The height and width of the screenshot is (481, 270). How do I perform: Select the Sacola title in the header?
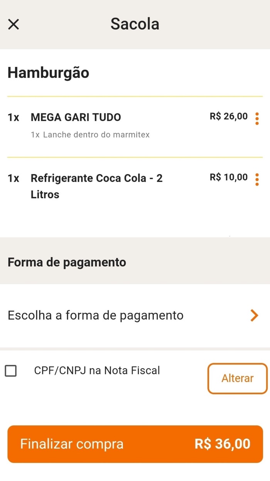135,24
